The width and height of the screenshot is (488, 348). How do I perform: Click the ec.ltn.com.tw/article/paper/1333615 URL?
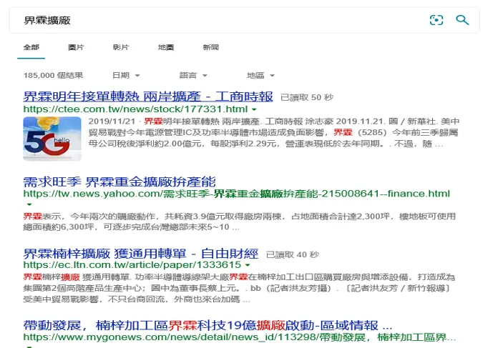[x=132, y=265]
